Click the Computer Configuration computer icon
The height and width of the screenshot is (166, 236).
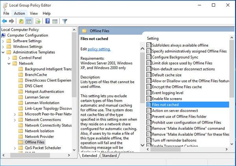3,35
